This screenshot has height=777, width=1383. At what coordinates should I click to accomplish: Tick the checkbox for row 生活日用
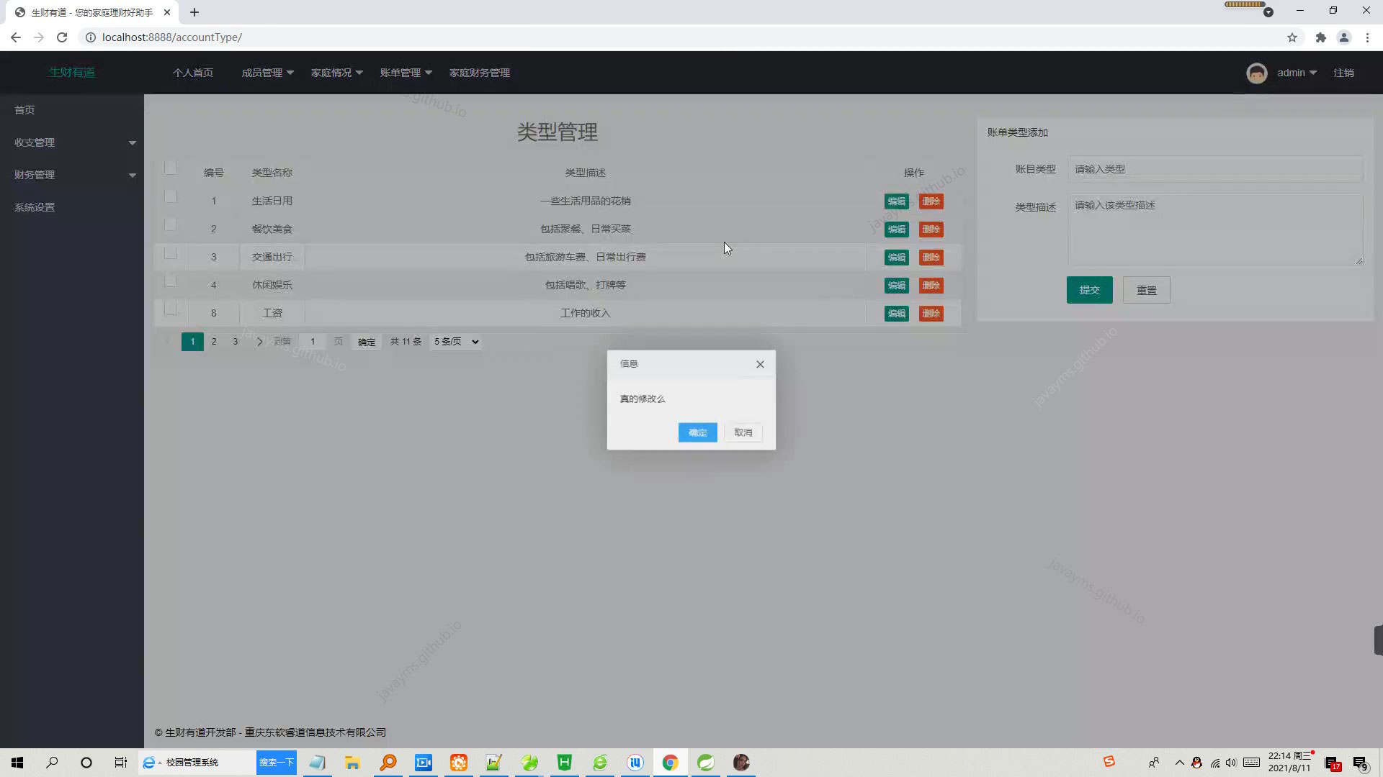pyautogui.click(x=171, y=196)
